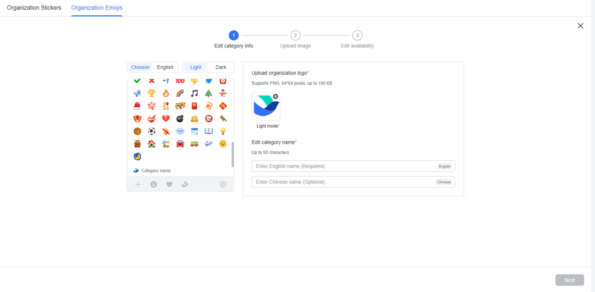Open the smiley emoji category
The height and width of the screenshot is (292, 595).
pyautogui.click(x=154, y=184)
